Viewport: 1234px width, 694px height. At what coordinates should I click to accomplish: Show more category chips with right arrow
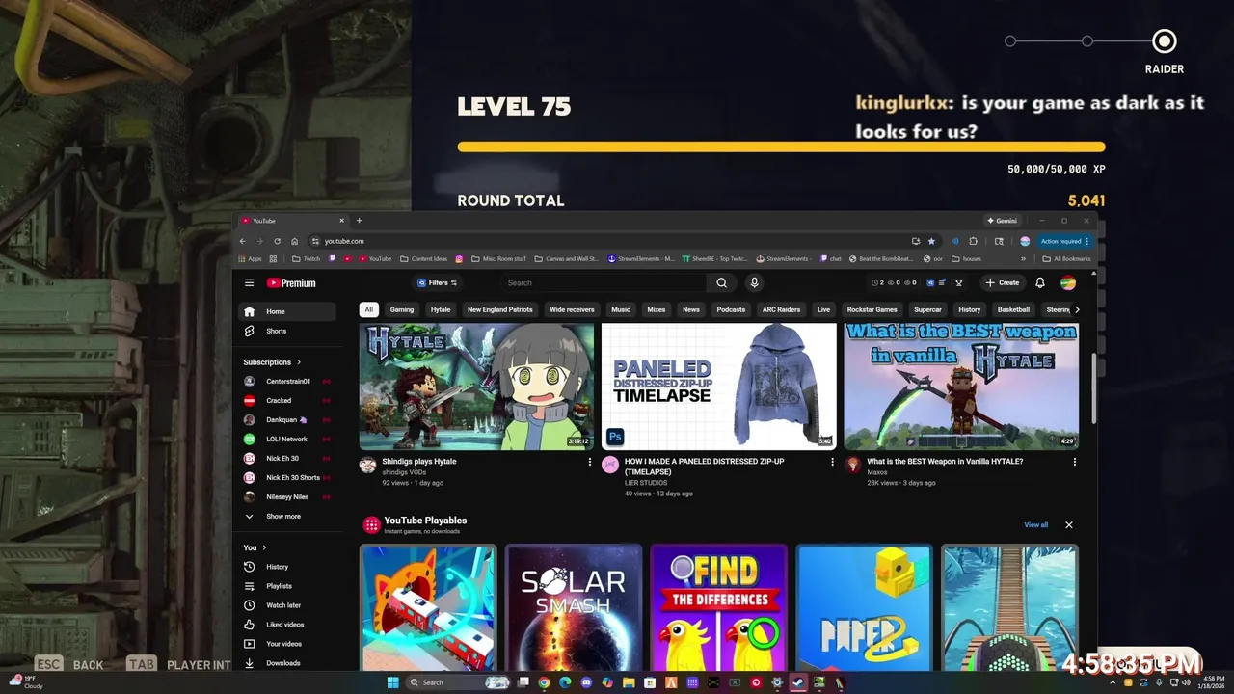[1076, 309]
